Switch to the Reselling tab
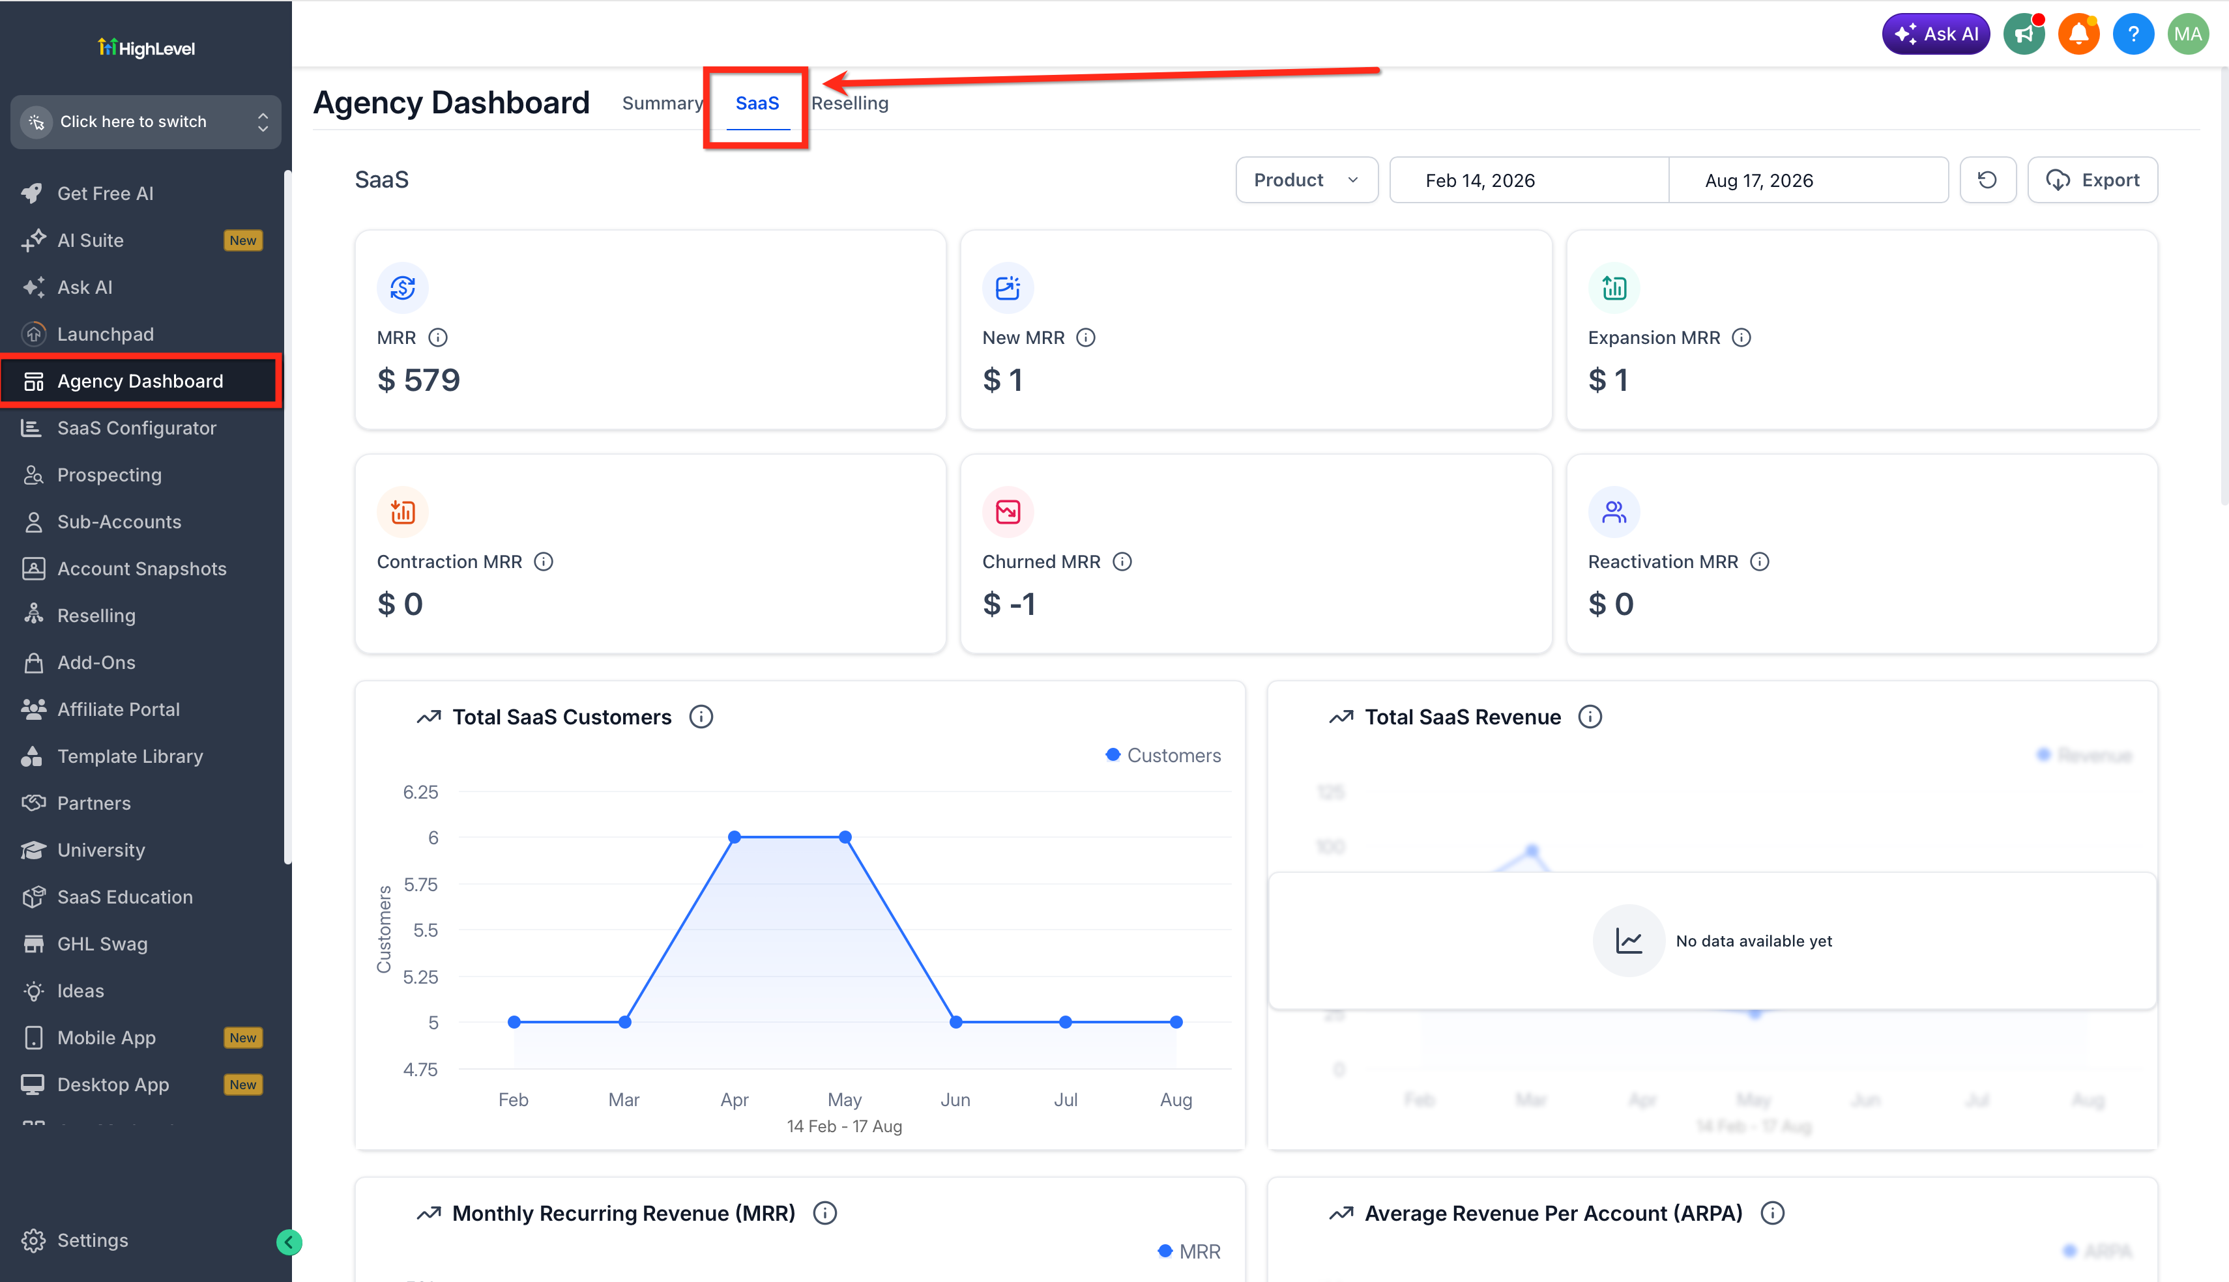2229x1282 pixels. click(x=850, y=103)
